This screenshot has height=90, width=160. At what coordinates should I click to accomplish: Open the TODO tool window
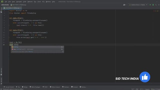tap(45, 87)
